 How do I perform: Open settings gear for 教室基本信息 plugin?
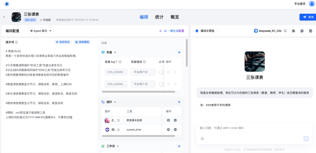[x=169, y=120]
